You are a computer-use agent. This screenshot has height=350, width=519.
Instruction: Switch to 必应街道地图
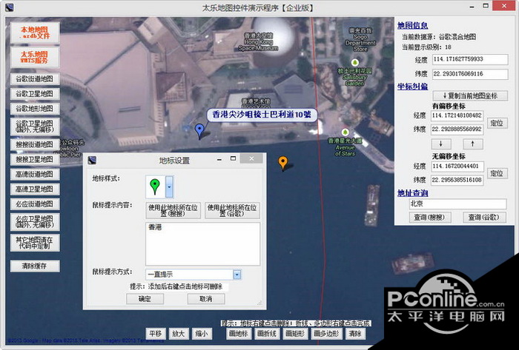coord(35,204)
